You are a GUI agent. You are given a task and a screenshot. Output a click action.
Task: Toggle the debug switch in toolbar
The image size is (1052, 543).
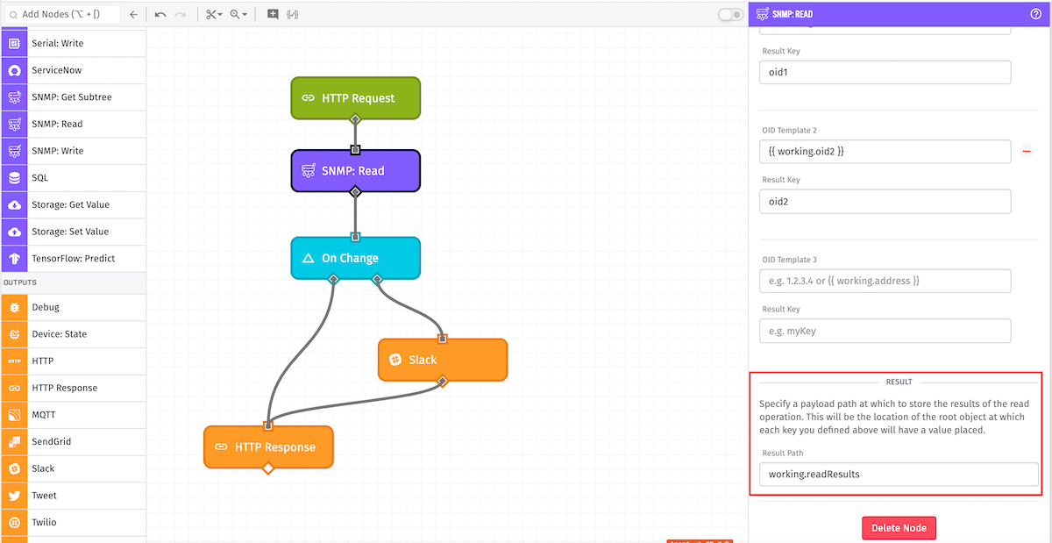click(x=729, y=14)
